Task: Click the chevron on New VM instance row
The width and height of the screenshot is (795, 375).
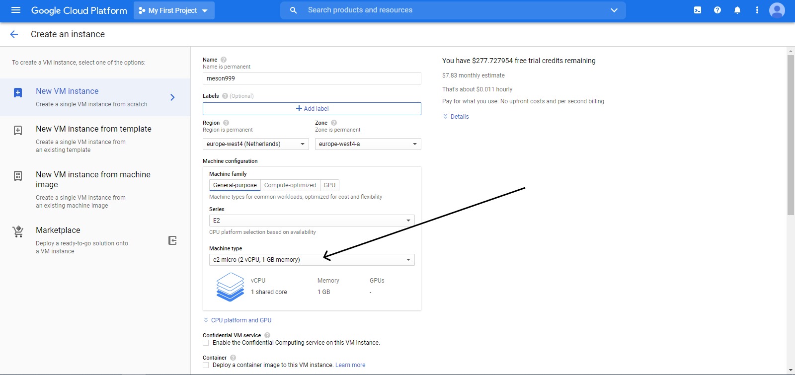Action: click(172, 97)
